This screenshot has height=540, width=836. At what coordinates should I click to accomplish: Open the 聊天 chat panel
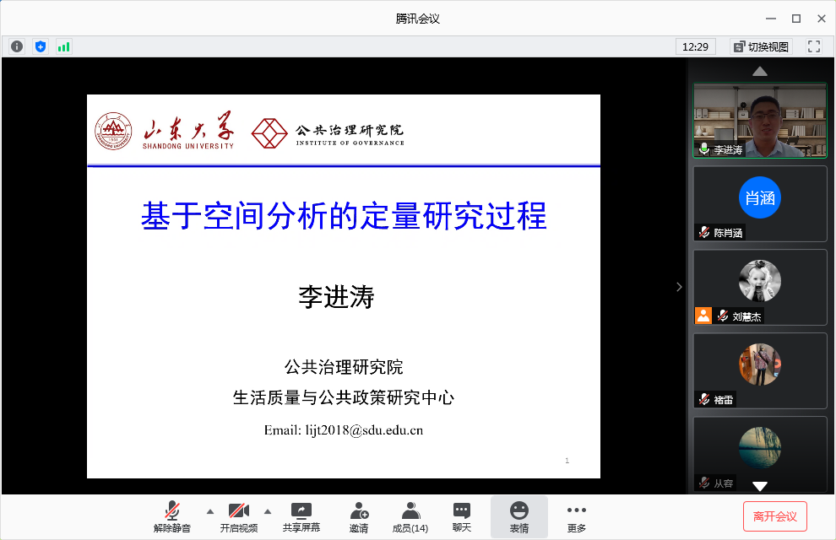pyautogui.click(x=461, y=516)
